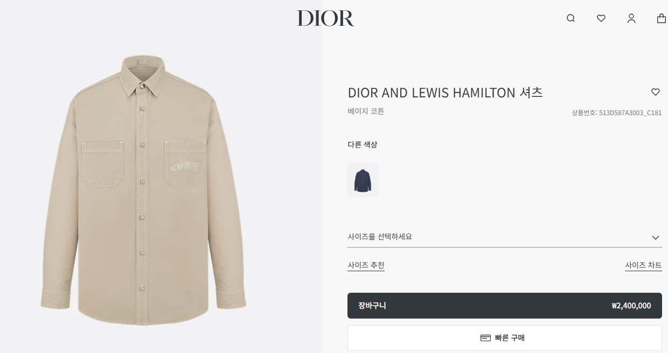
Task: Click the DIOR AND LEWIS HAMILTON 셔츠 title
Action: tap(445, 93)
